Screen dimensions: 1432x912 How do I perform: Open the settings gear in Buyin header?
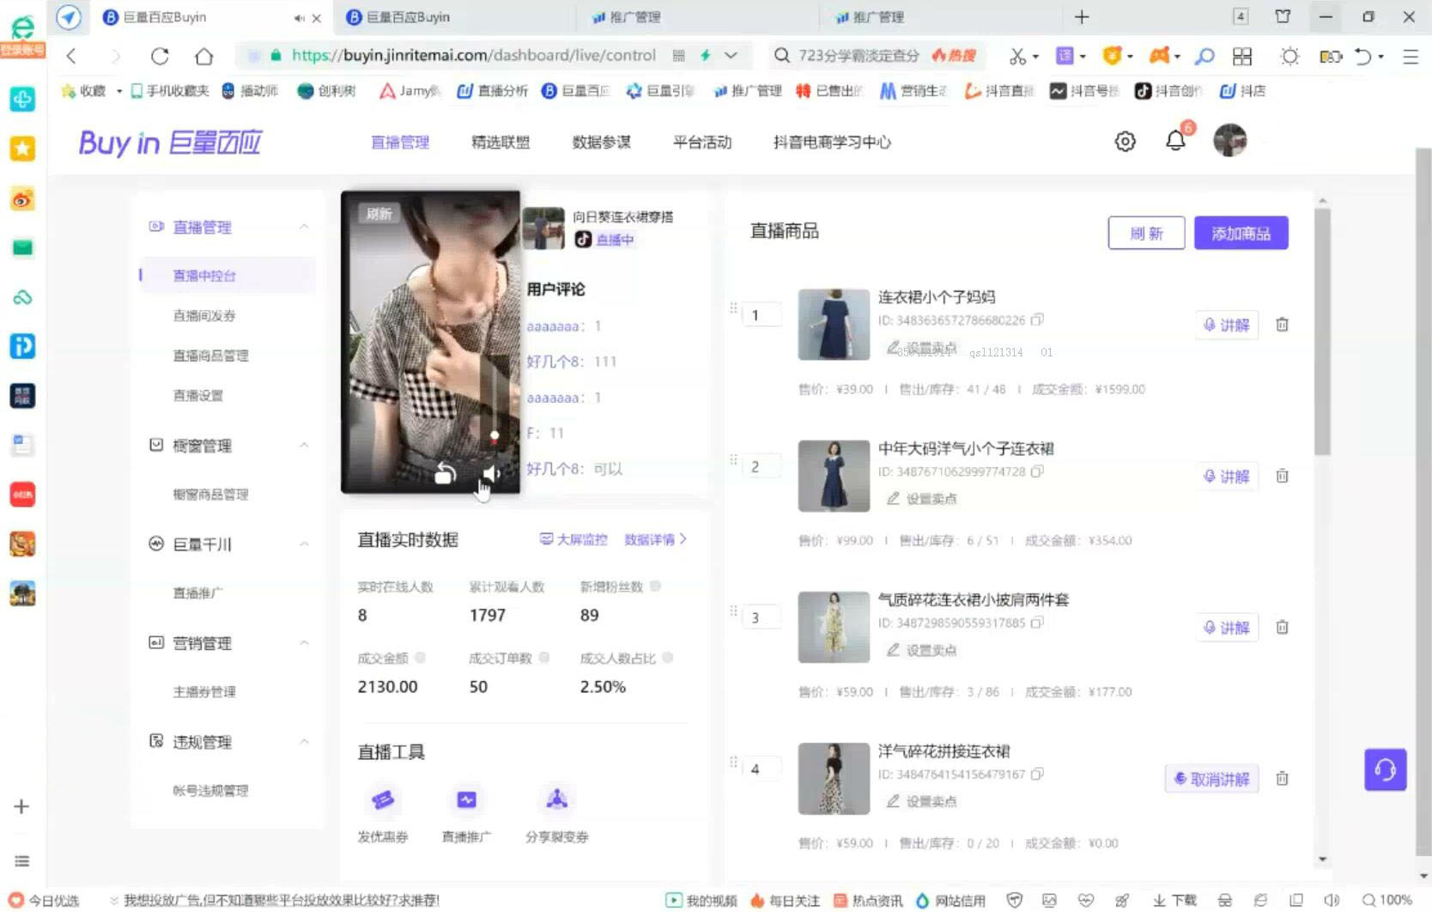(1125, 142)
